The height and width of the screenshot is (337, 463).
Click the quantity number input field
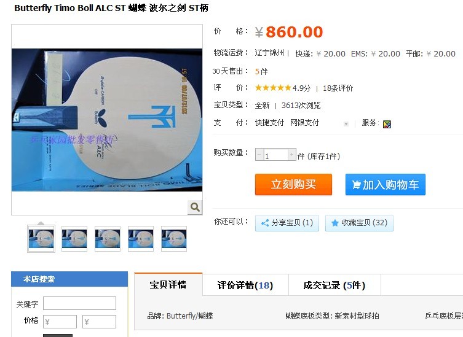coord(275,155)
